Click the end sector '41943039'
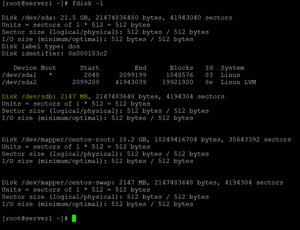300x230 pixels. coord(131,82)
